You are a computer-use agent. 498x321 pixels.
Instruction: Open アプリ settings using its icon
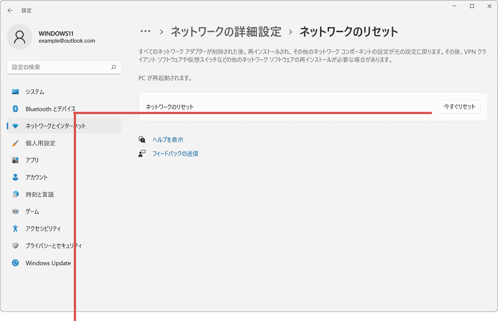pyautogui.click(x=14, y=160)
